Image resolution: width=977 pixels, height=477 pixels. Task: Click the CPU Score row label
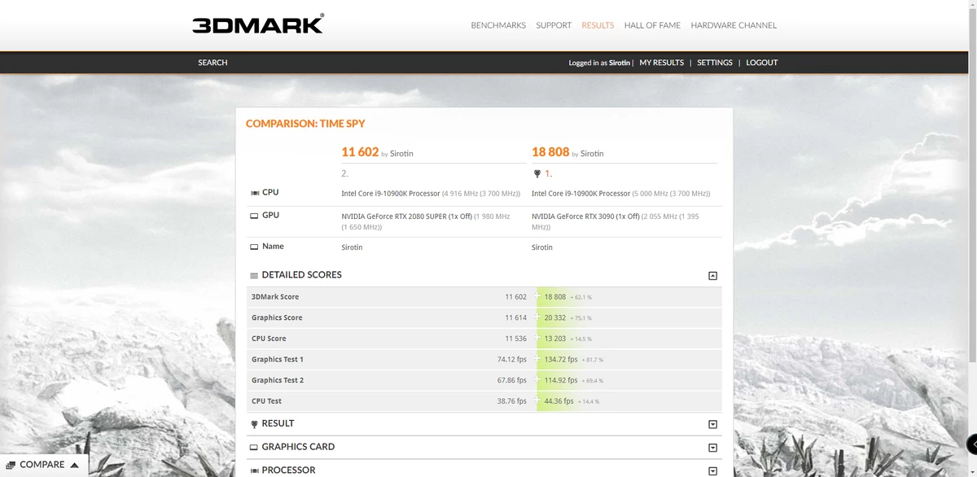pyautogui.click(x=269, y=339)
